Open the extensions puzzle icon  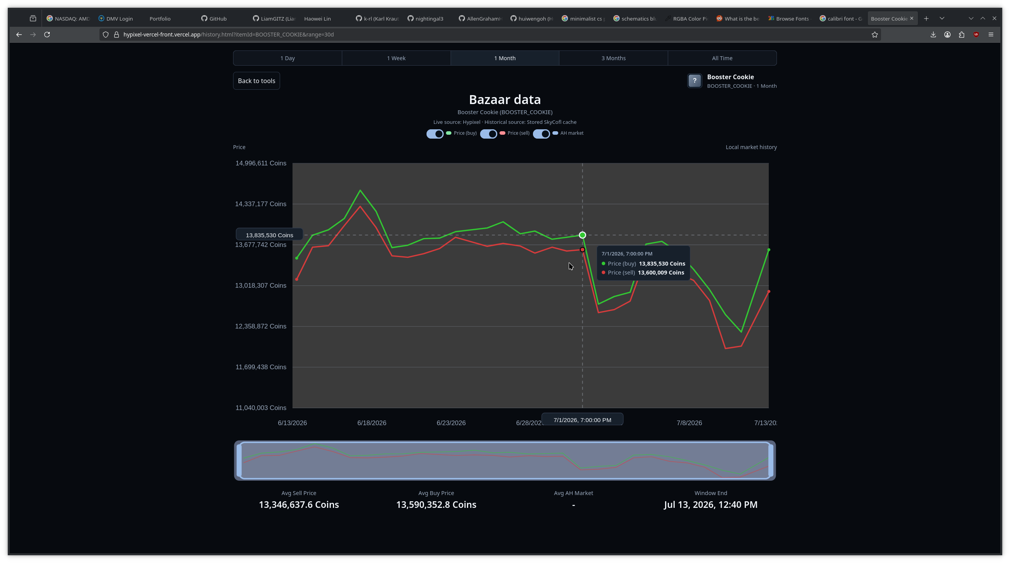(961, 35)
